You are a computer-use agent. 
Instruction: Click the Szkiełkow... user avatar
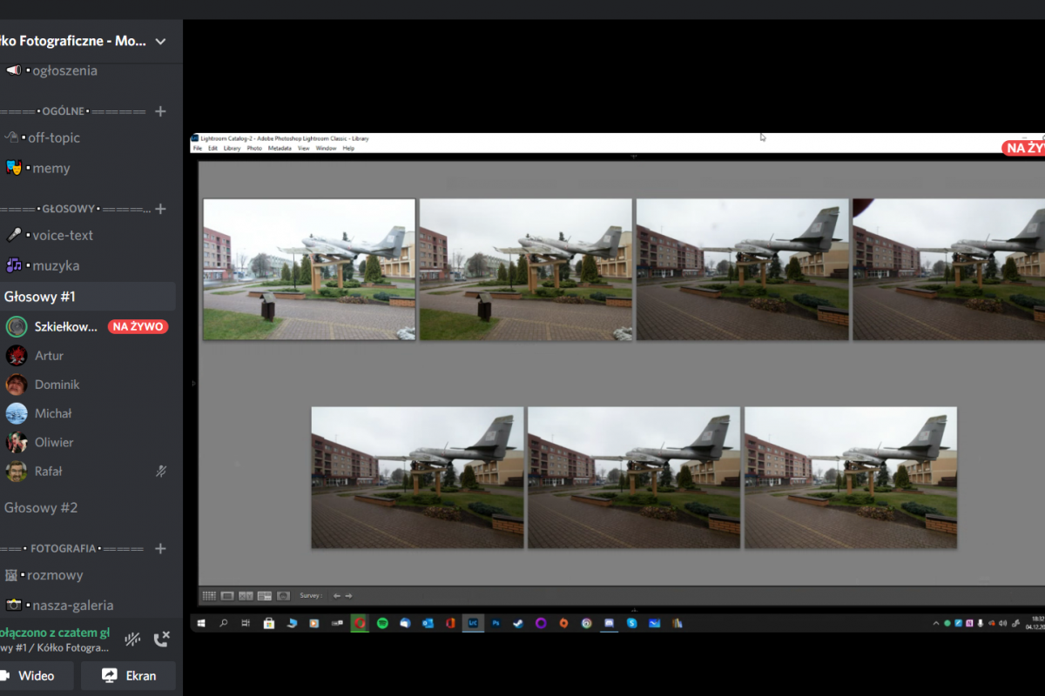click(x=16, y=326)
